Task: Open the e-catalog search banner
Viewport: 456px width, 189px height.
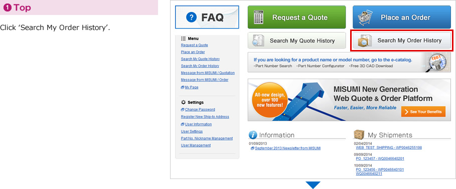Action: (349, 62)
